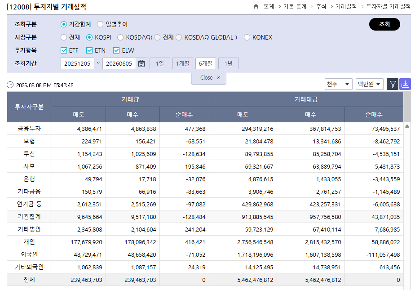Click 순매수 header under 거래대금

pos(374,115)
